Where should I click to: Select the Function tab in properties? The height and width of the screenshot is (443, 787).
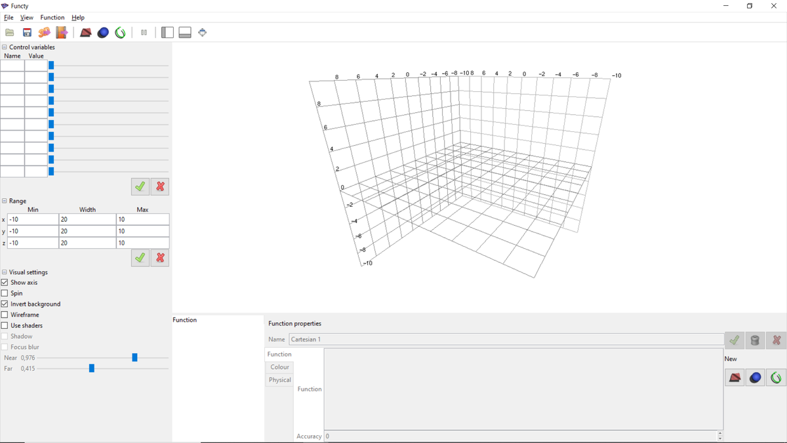pos(279,354)
